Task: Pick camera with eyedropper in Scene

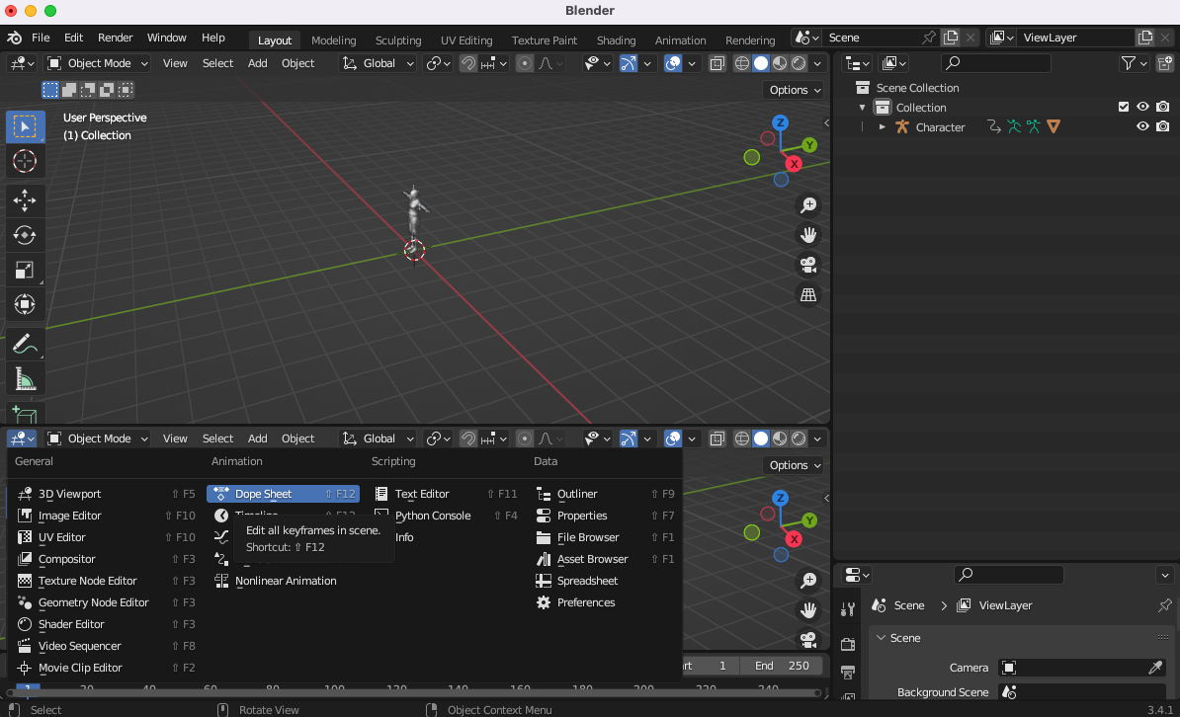Action: [1155, 668]
